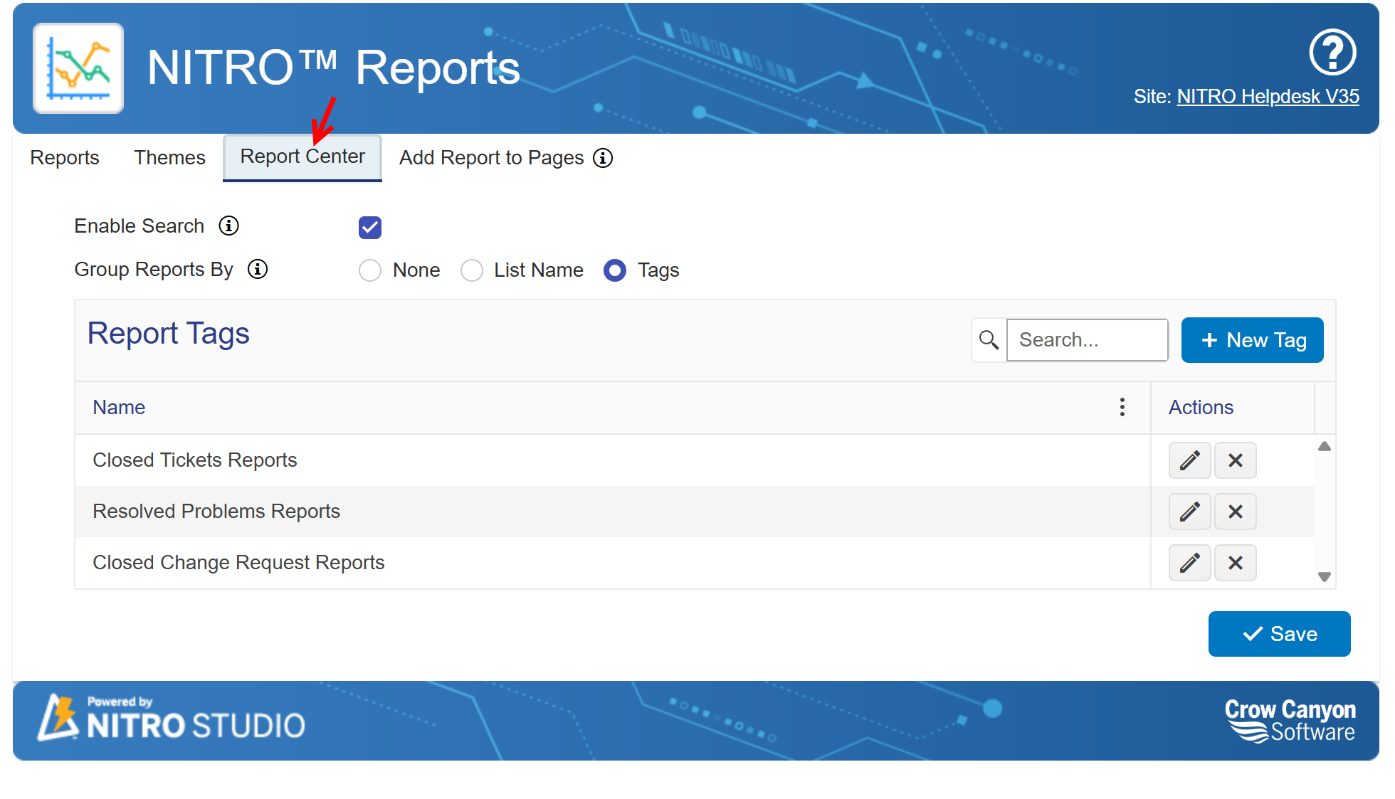Click the Group Reports By info icon

(258, 269)
